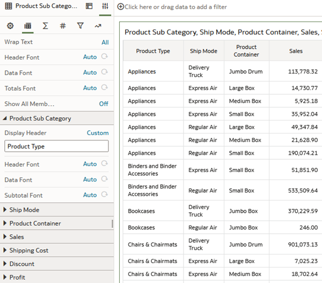Expand the Ship Mode section
322x283 pixels.
5,210
